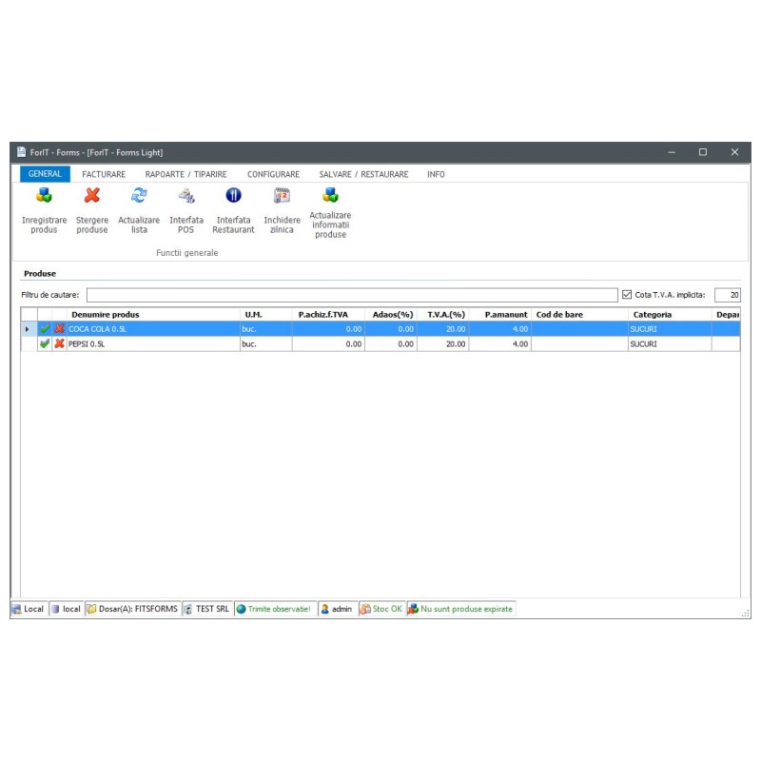Click the Filtru de cautare search field
This screenshot has height=761, width=761.
352,295
